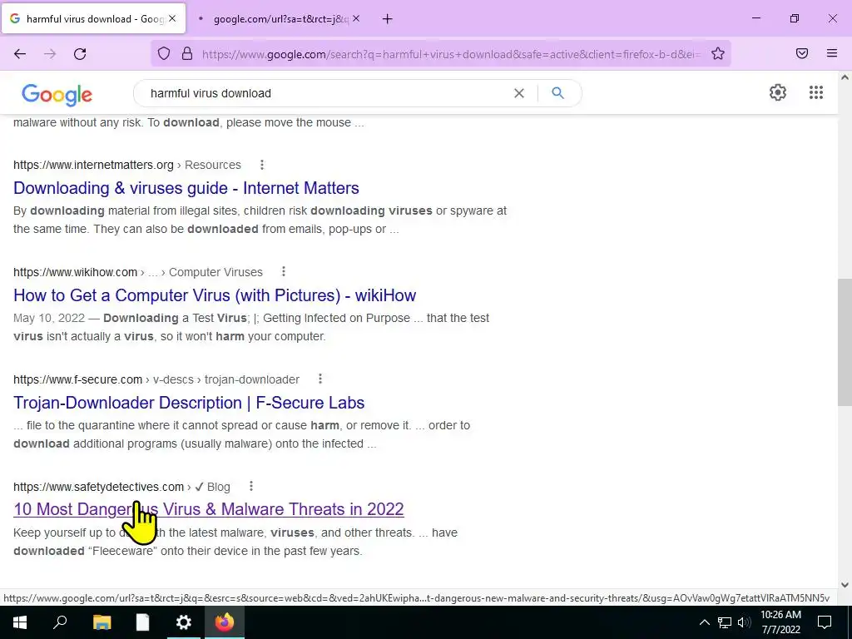Bookmark this page with the star
This screenshot has height=639, width=852.
pos(718,54)
